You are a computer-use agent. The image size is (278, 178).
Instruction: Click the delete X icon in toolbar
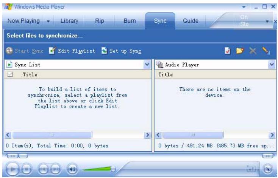coord(253,51)
